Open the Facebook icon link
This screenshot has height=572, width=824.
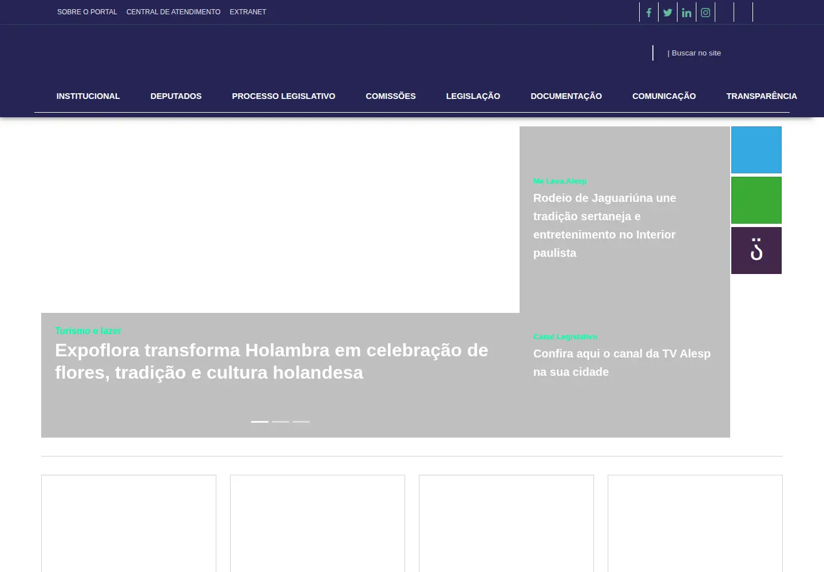pos(649,13)
